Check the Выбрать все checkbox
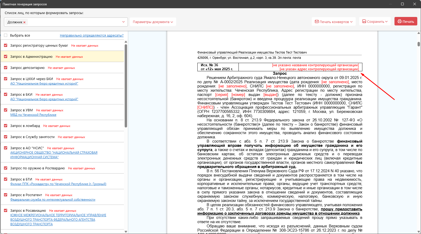Image resolution: width=421 pixels, height=234 pixels. coord(6,35)
